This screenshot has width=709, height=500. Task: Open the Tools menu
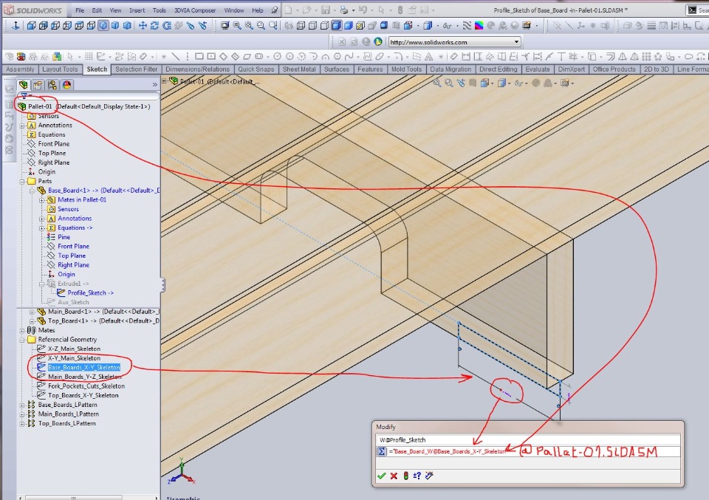[x=160, y=10]
